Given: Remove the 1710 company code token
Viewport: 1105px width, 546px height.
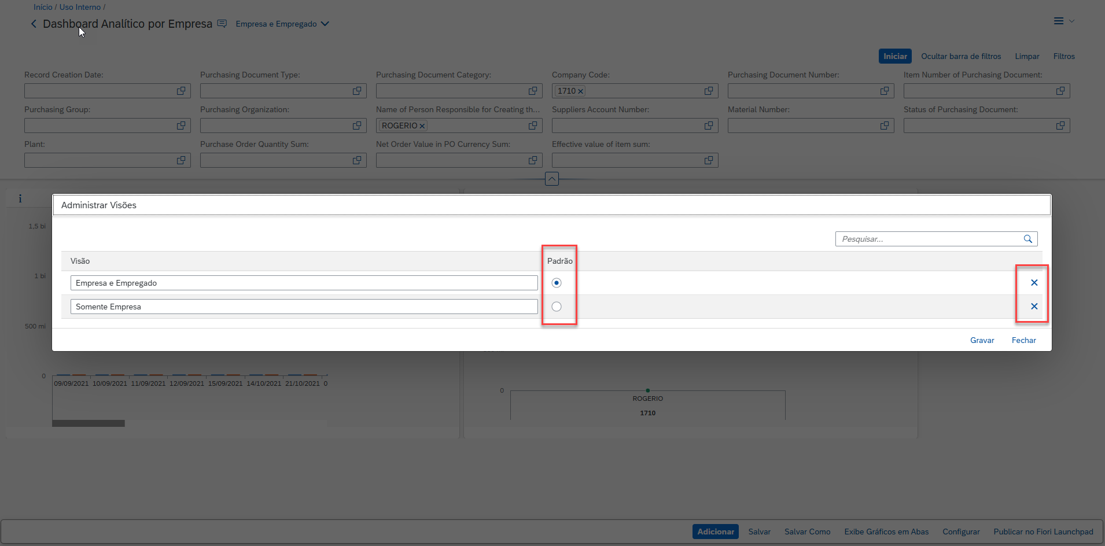Looking at the screenshot, I should click(580, 91).
